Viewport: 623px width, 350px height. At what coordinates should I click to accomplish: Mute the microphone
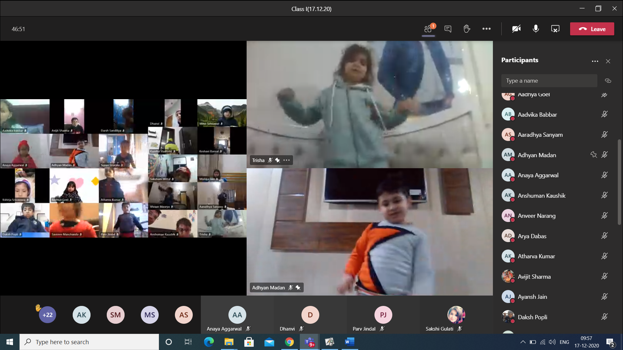pyautogui.click(x=536, y=29)
